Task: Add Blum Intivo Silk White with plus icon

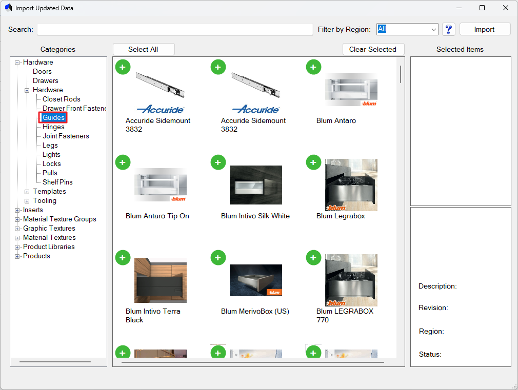Action: 218,162
